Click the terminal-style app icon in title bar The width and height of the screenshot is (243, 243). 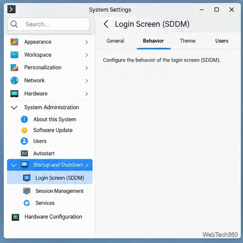pos(11,9)
